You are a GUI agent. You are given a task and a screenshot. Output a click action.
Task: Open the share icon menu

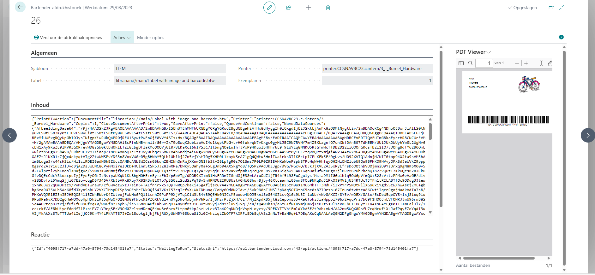[289, 8]
